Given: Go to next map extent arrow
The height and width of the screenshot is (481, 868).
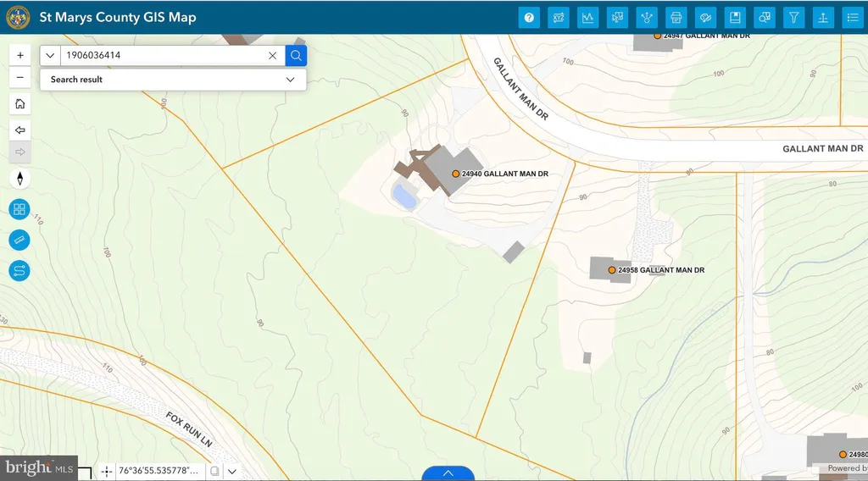Looking at the screenshot, I should point(20,152).
